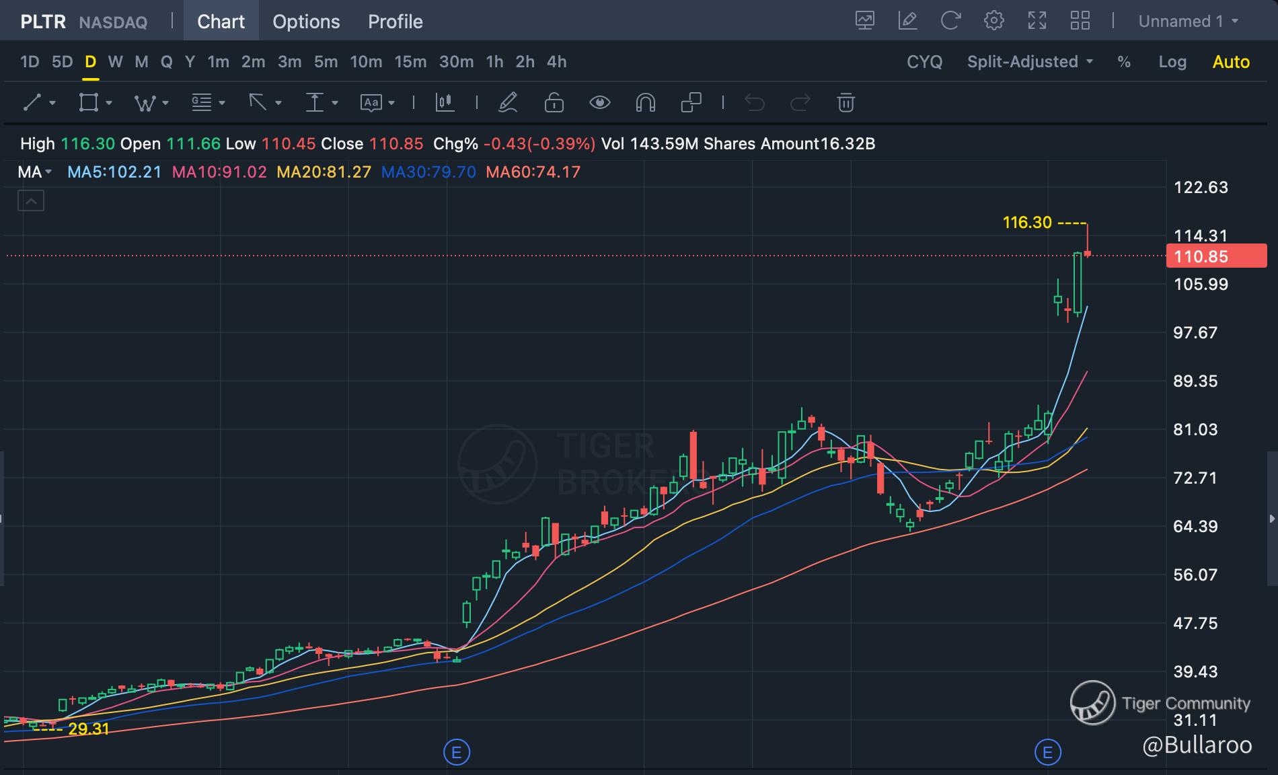This screenshot has height=775, width=1278.
Task: Delete drawings with the trash icon
Action: point(845,103)
